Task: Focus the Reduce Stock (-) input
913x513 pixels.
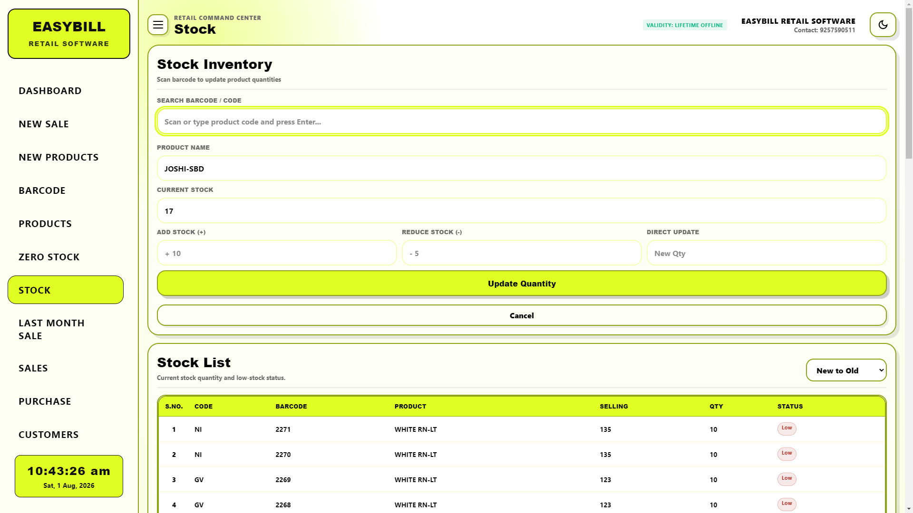Action: pos(522,253)
